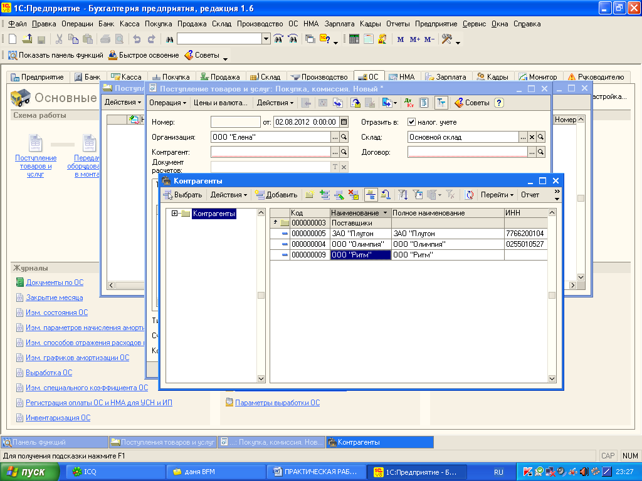
Task: Select the ООО "Олимпия" row
Action: (x=409, y=244)
